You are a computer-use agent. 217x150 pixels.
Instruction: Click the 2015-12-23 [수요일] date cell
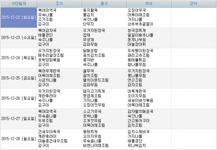point(18,37)
